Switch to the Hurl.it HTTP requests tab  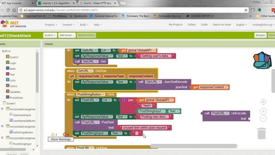click(98, 3)
